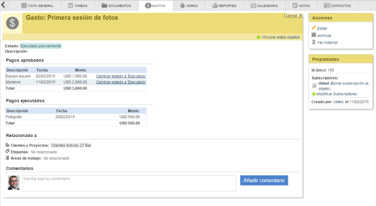
Task: Collapse sidebar with left arrow
Action: point(4,6)
